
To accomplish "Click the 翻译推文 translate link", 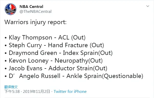I will click(11, 87).
